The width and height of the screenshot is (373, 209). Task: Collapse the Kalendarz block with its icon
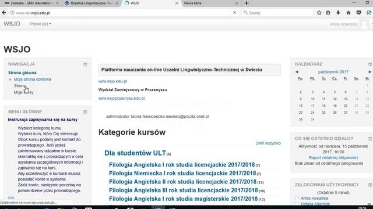click(370, 64)
